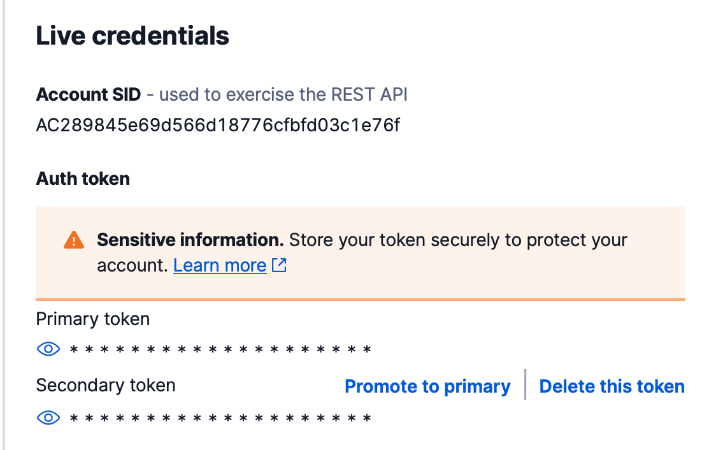Image resolution: width=716 pixels, height=450 pixels.
Task: Click the orange line under the warning banner
Action: (360, 299)
